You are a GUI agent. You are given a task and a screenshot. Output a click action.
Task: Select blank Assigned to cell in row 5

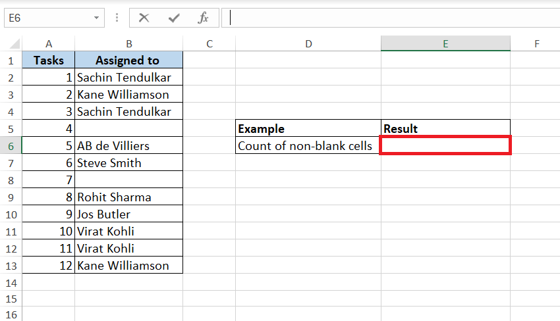coord(129,128)
